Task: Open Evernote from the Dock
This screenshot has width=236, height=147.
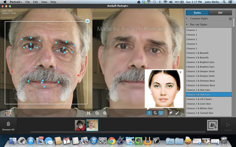Action: point(139,141)
